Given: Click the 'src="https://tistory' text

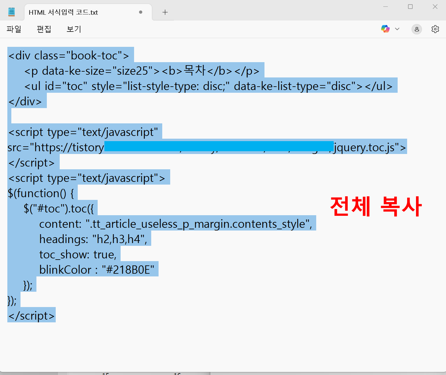Looking at the screenshot, I should 56,147.
